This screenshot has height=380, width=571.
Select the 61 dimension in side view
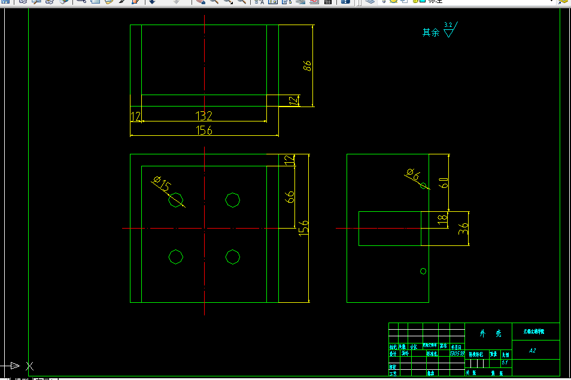[443, 183]
